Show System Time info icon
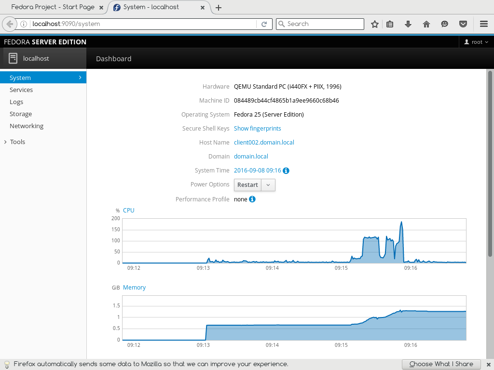The width and height of the screenshot is (494, 370). tap(286, 171)
